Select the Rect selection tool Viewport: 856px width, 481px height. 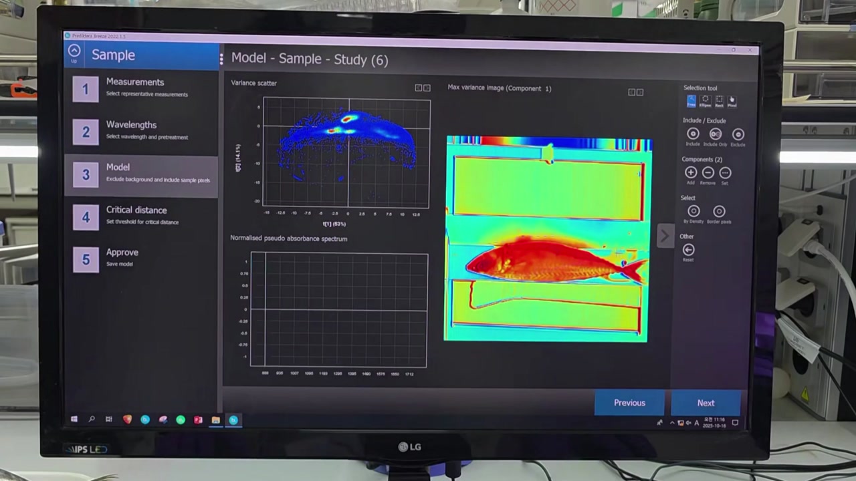(719, 100)
